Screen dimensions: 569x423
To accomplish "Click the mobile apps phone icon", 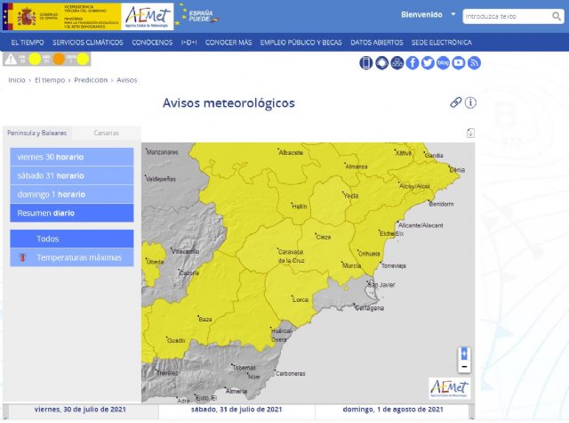I will click(366, 62).
